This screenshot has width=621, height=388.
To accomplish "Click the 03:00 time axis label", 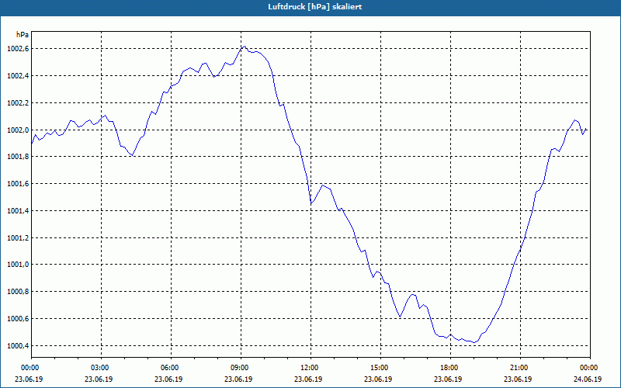I will click(x=101, y=368).
